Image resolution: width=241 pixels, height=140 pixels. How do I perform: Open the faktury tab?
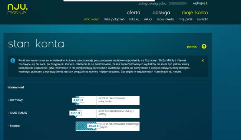tap(134, 19)
